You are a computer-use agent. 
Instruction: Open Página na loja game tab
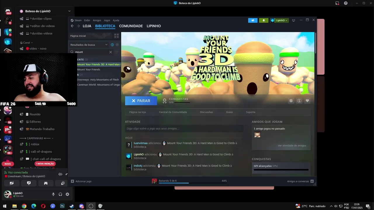click(138, 112)
